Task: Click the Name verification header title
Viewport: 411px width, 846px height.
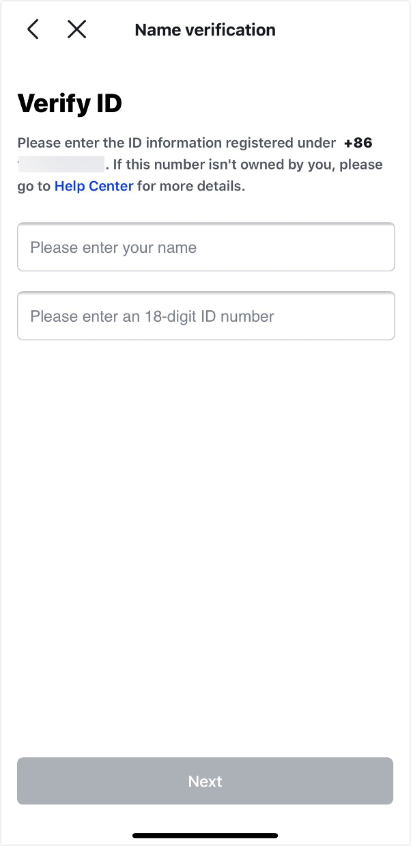Action: click(x=205, y=29)
